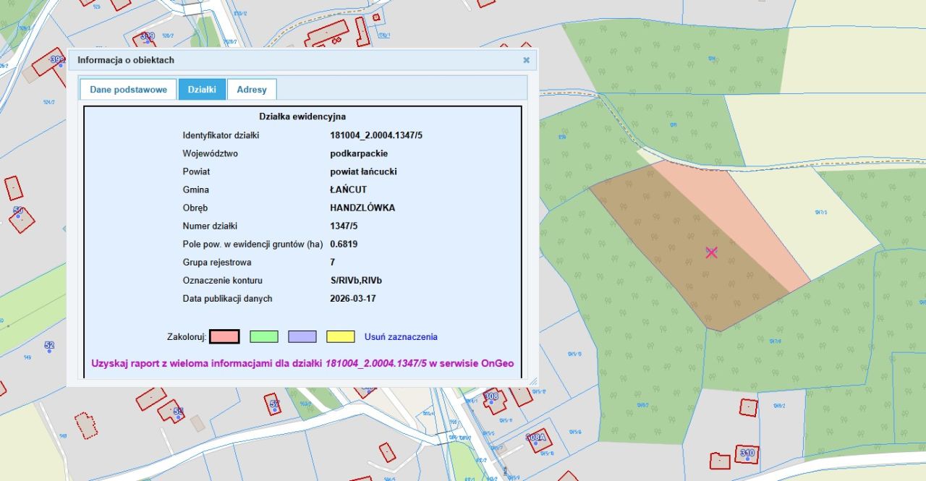The height and width of the screenshot is (481, 926).
Task: Choose the green Zakoloruj color swatch
Action: coord(263,336)
